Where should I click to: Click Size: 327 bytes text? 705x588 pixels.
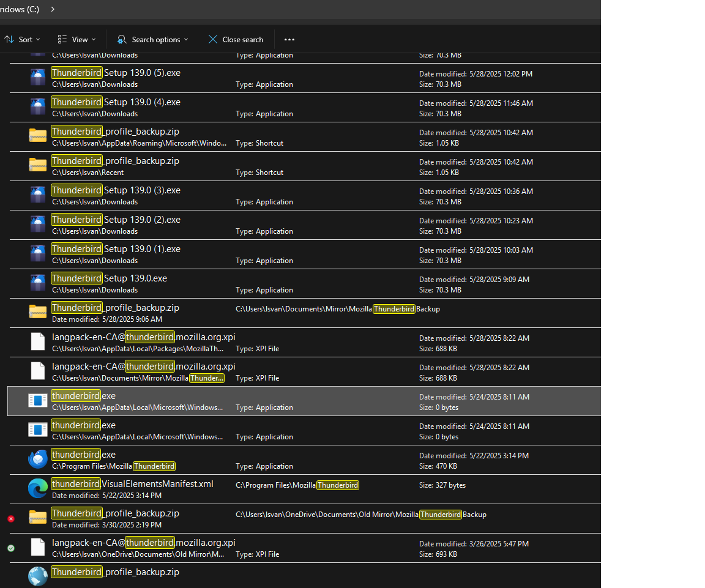442,485
